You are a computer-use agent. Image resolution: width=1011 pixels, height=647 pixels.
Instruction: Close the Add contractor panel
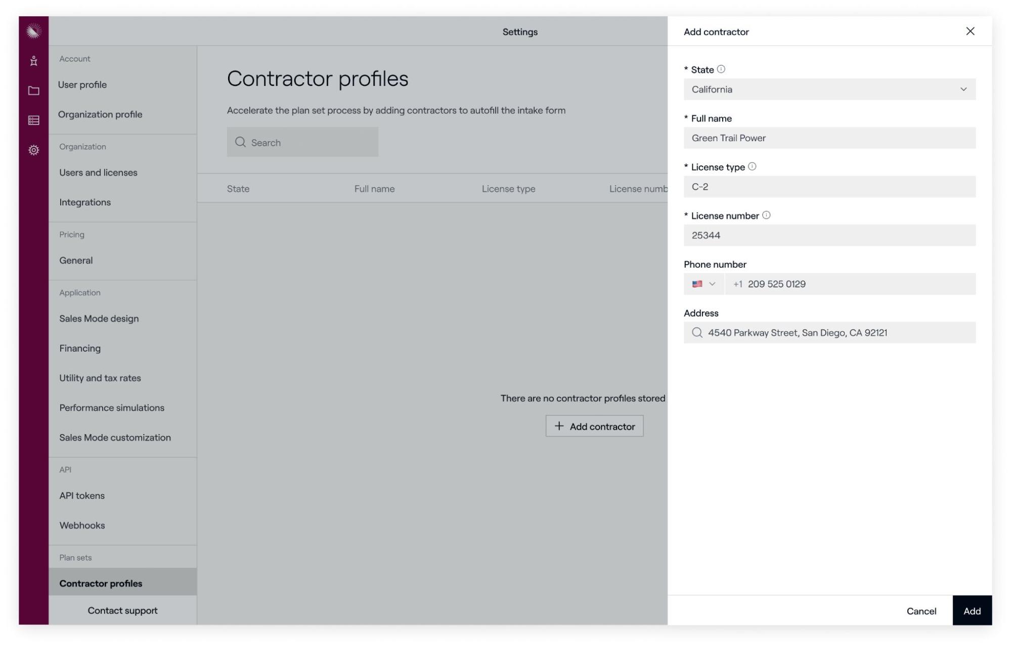(970, 31)
